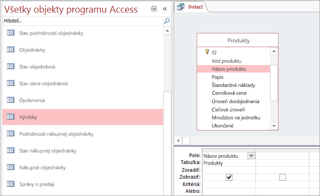This screenshot has width=320, height=196.
Task: Select Nákupné objednávky table
Action: pyautogui.click(x=83, y=168)
